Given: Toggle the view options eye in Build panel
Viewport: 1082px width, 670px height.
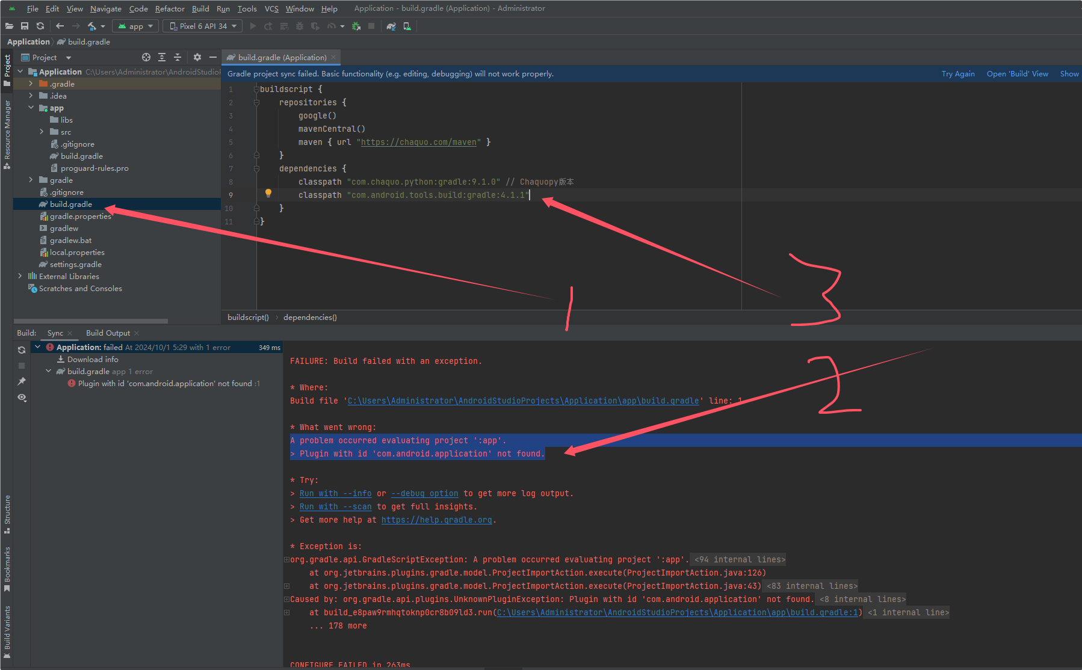Looking at the screenshot, I should point(22,398).
